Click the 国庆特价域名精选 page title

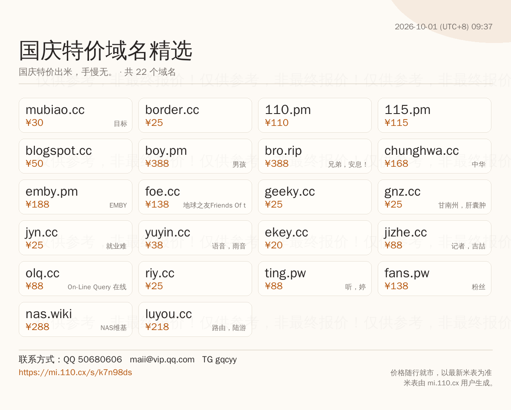click(x=106, y=51)
